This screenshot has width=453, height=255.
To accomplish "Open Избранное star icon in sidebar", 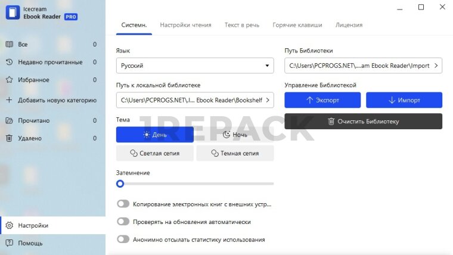I will point(9,80).
